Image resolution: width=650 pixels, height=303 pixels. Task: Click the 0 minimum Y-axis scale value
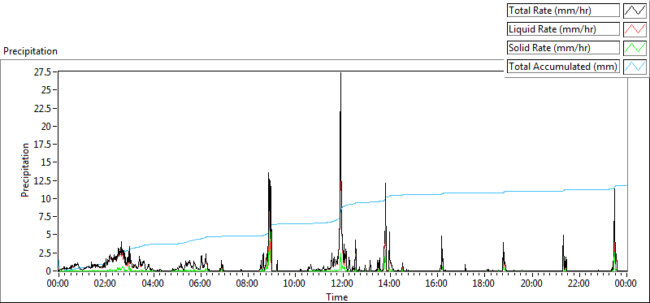48,271
